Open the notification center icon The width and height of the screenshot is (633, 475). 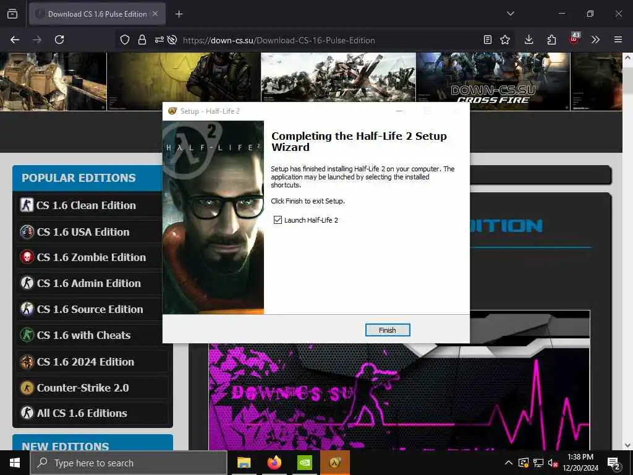[x=613, y=463]
